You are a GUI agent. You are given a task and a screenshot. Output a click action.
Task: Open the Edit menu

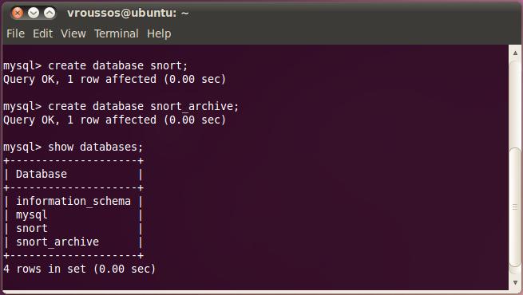pos(42,33)
